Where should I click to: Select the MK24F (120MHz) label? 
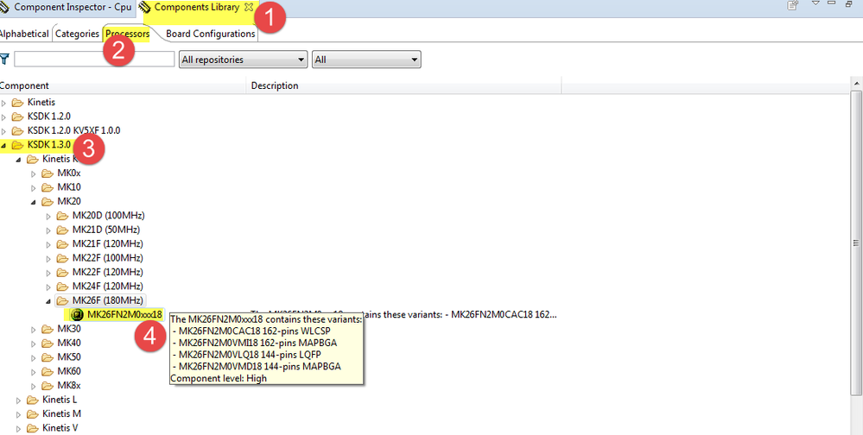pyautogui.click(x=108, y=287)
